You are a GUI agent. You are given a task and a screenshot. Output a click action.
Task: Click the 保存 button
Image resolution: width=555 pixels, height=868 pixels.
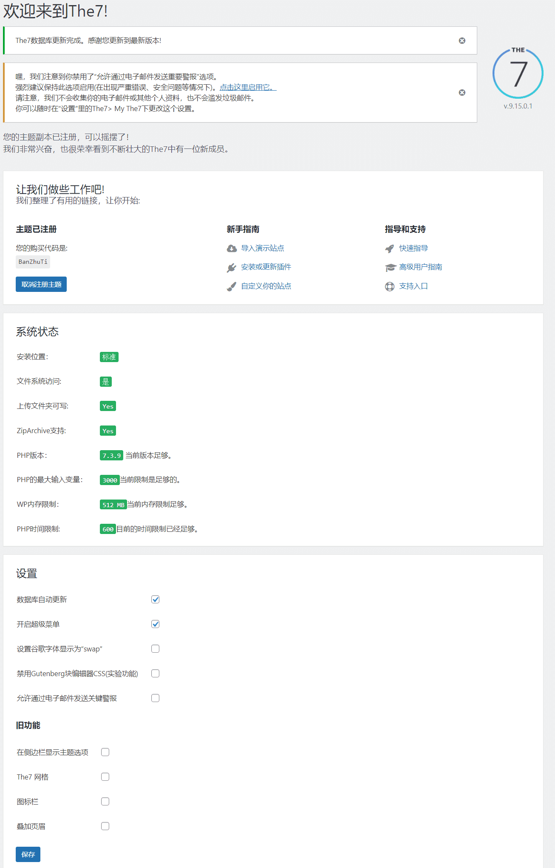point(28,854)
